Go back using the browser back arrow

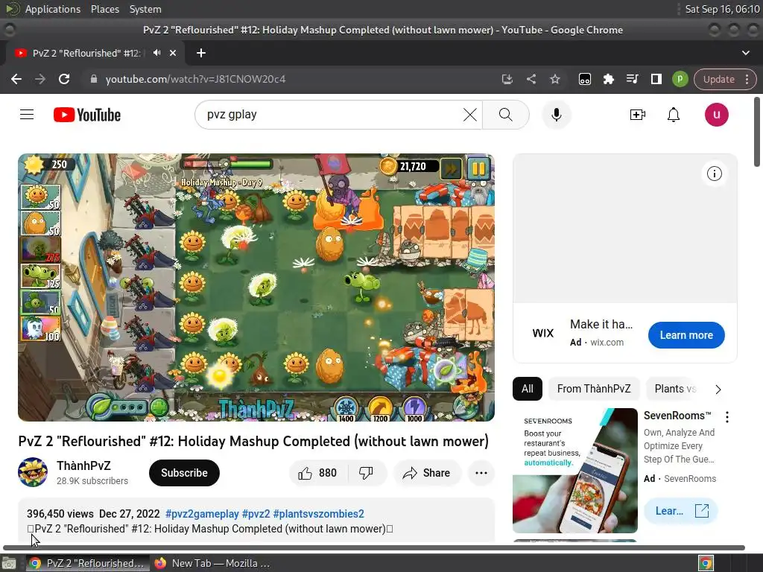pos(16,79)
